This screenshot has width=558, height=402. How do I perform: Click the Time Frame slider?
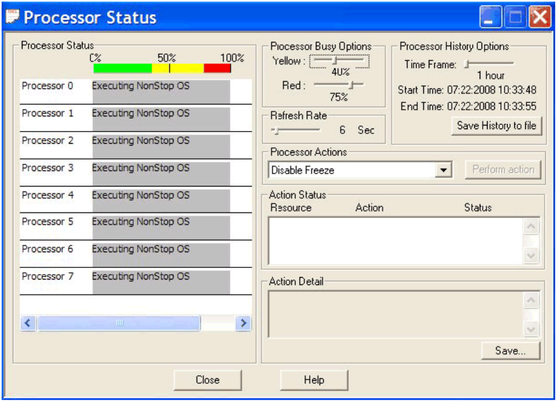click(468, 63)
